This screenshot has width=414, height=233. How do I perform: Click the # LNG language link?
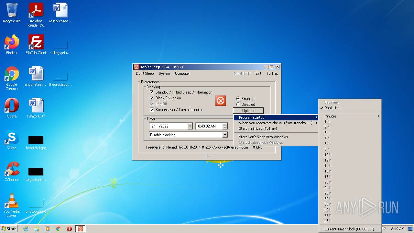258,147
